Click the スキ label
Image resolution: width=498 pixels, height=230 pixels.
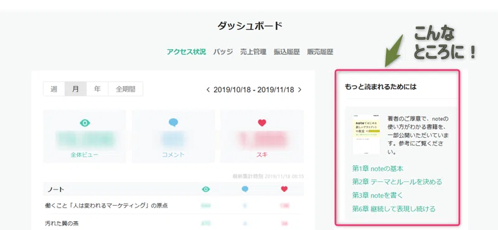(262, 155)
